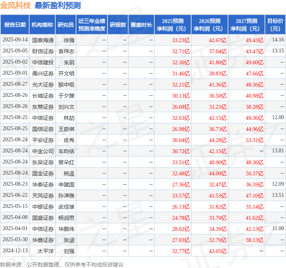
Task: Select researcher 徐强
Action: point(69,40)
